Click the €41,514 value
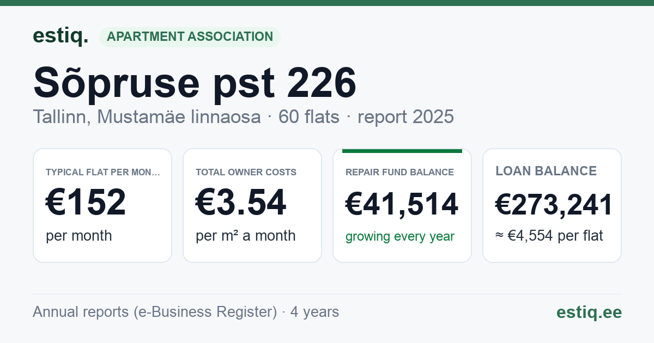Screen dimensions: 654x343 pyautogui.click(x=402, y=205)
